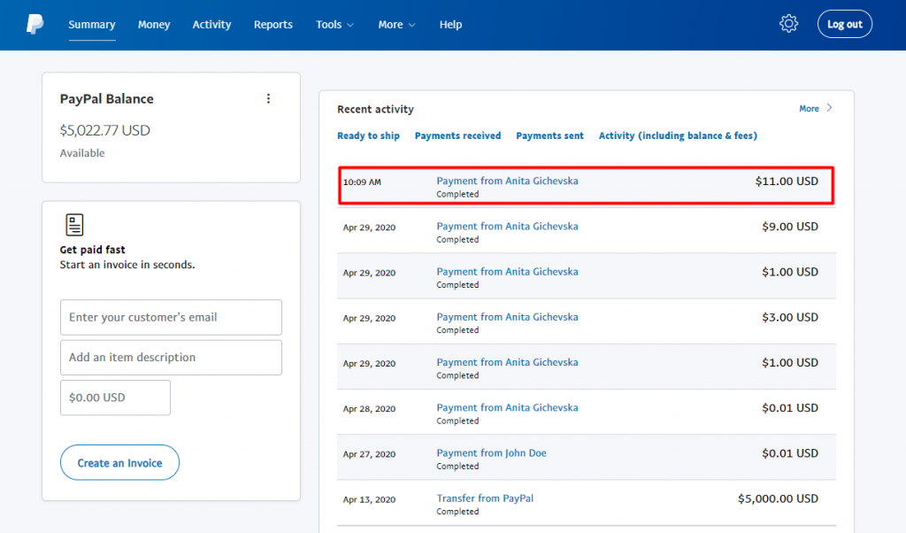The width and height of the screenshot is (906, 533).
Task: Expand the More dropdown in navigation
Action: (x=396, y=25)
